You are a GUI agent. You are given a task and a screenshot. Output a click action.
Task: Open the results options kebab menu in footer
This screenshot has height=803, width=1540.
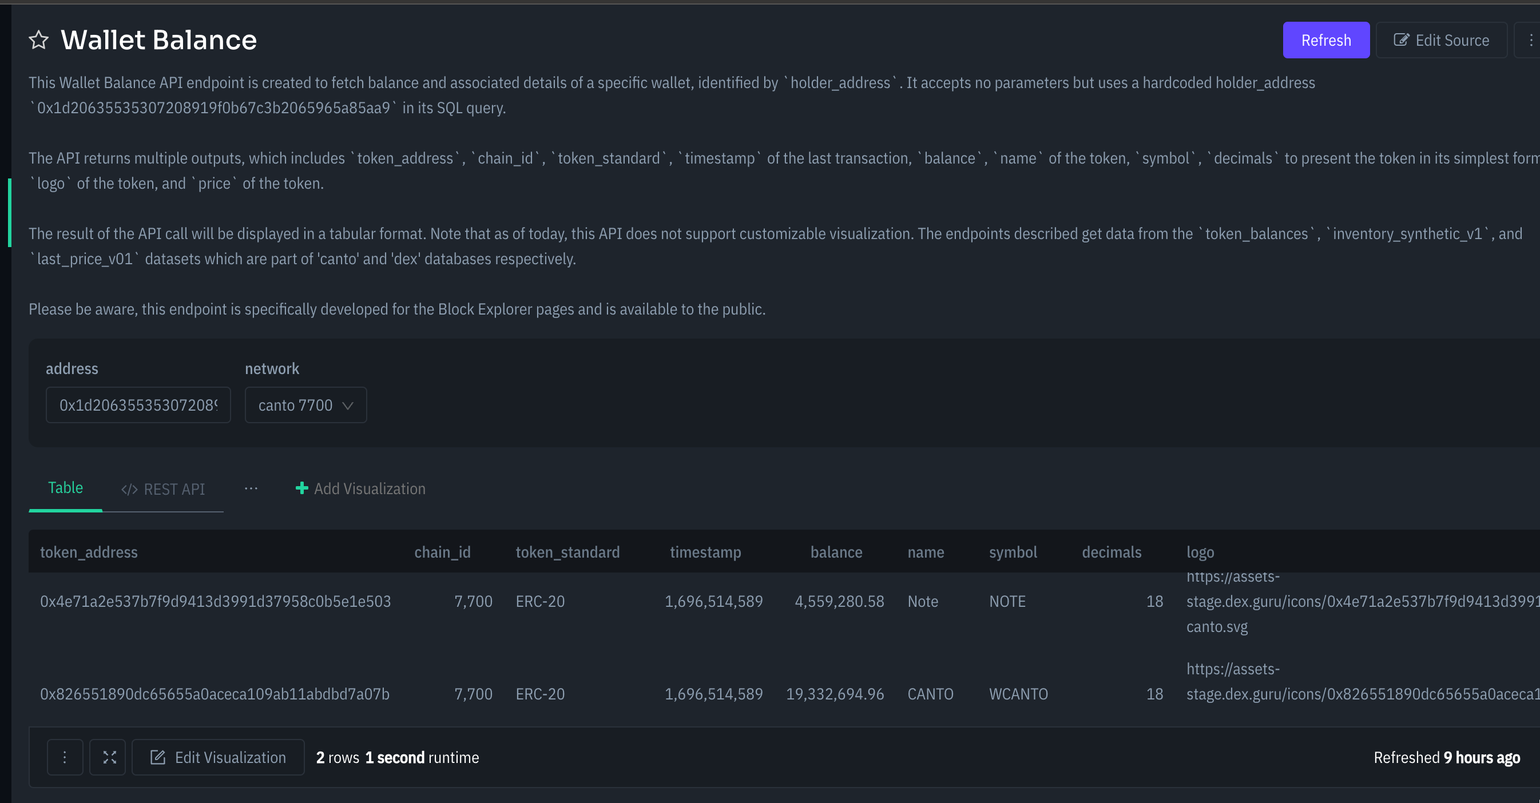[65, 757]
